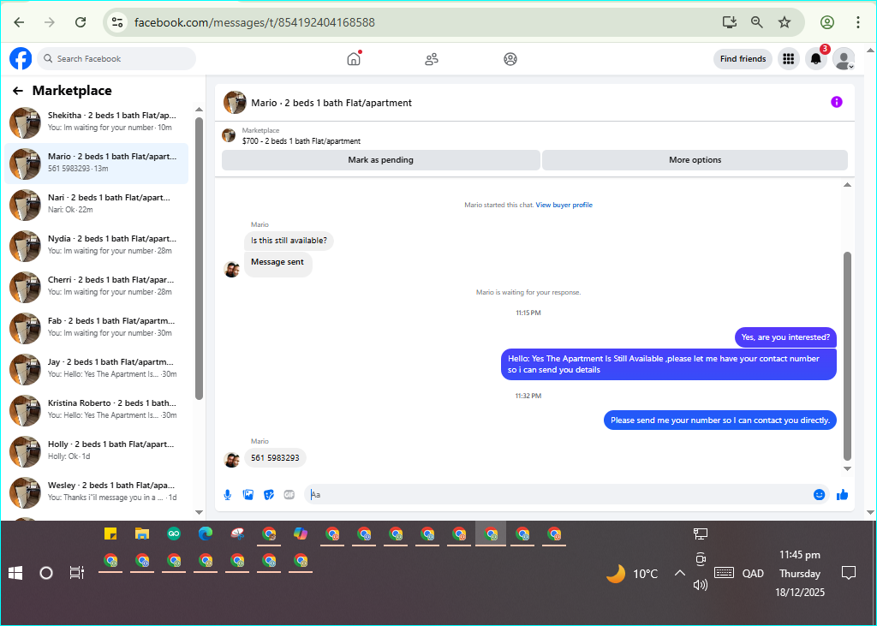Open the Cherri conversation

(96, 287)
